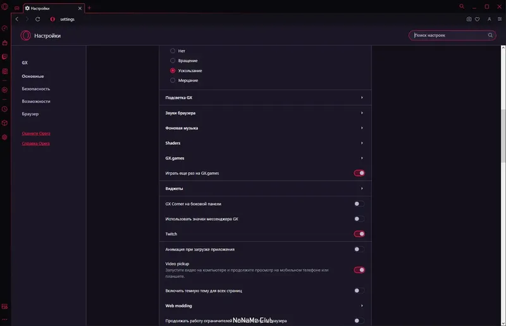Open Twitch panel in sidebar

coord(4,57)
